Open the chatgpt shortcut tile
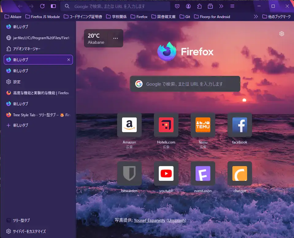The width and height of the screenshot is (294, 238). click(x=239, y=173)
